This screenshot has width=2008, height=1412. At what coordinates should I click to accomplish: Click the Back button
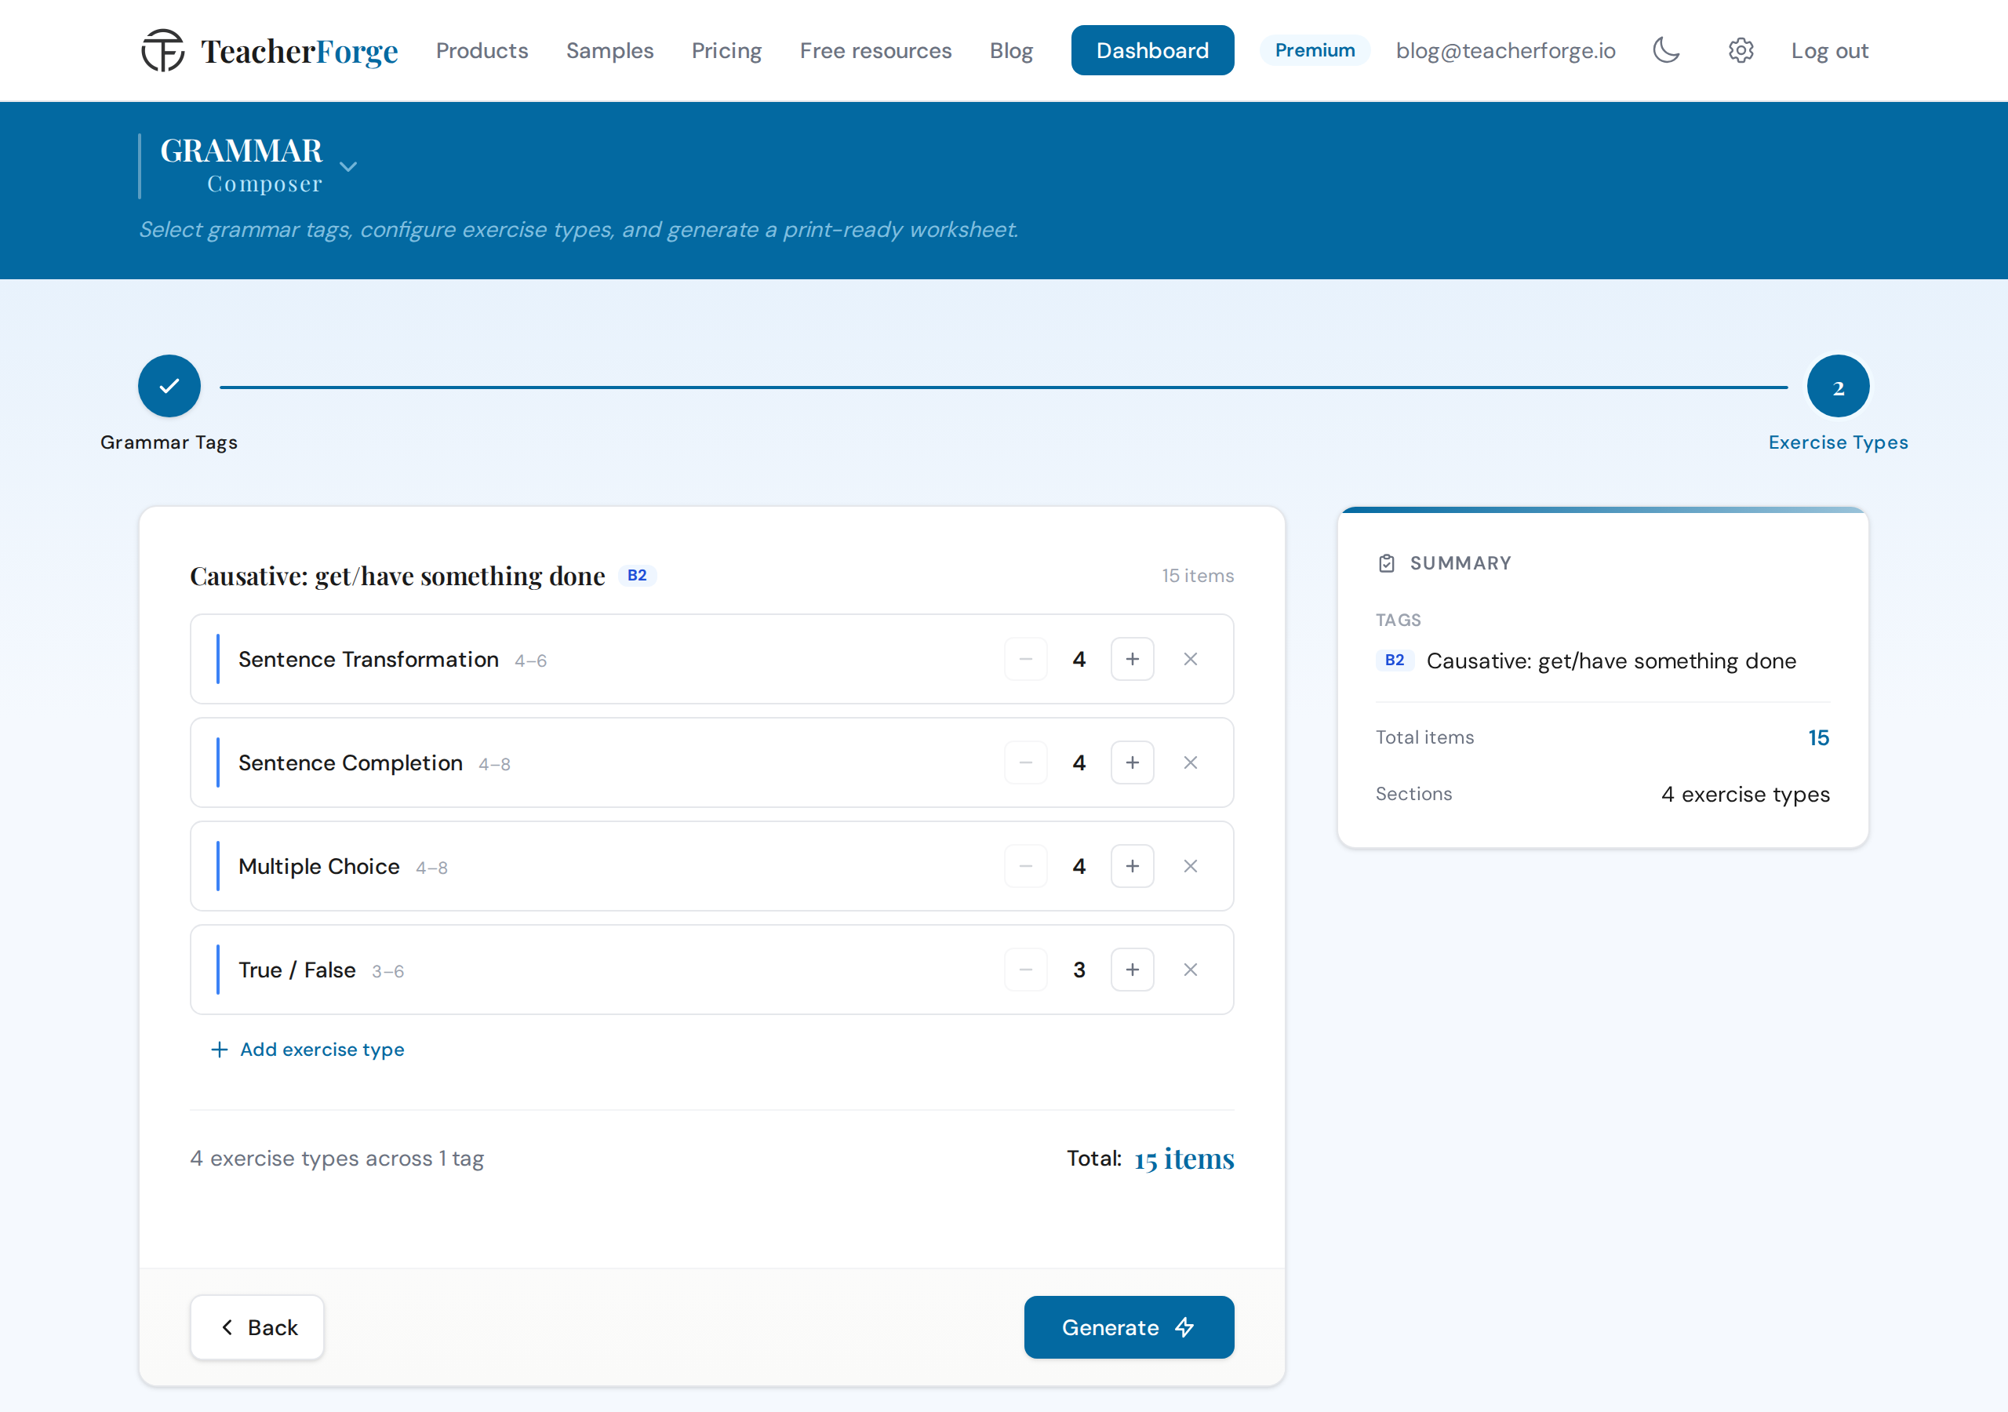click(x=257, y=1327)
